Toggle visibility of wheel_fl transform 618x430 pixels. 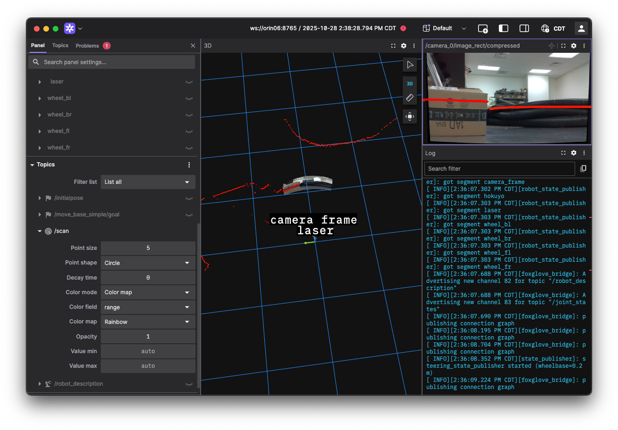point(188,131)
